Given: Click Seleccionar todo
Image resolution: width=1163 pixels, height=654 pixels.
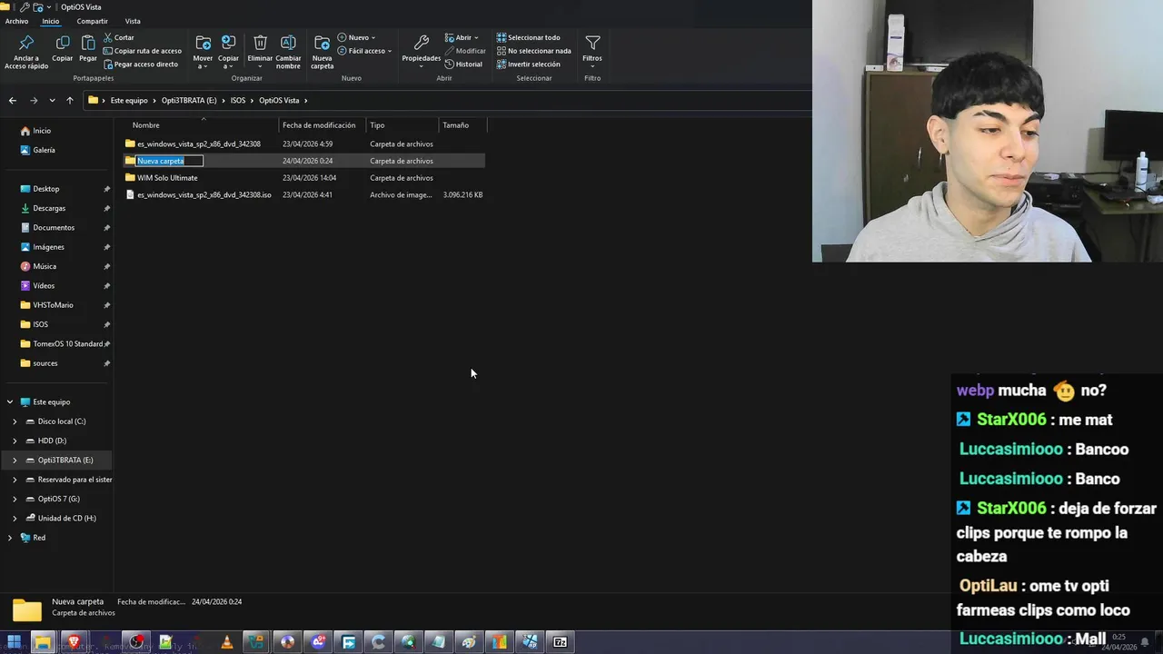Looking at the screenshot, I should point(528,37).
